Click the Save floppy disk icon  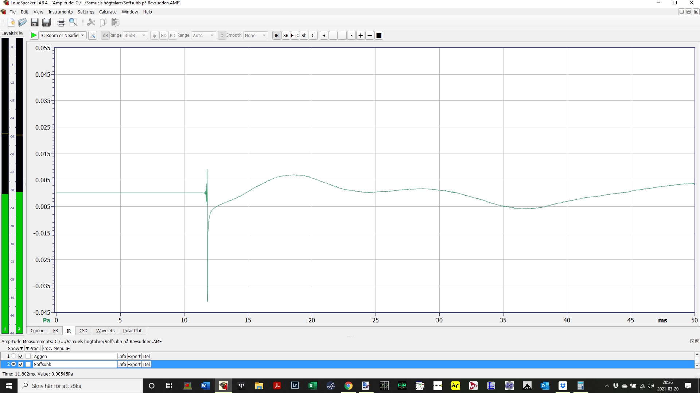click(35, 23)
